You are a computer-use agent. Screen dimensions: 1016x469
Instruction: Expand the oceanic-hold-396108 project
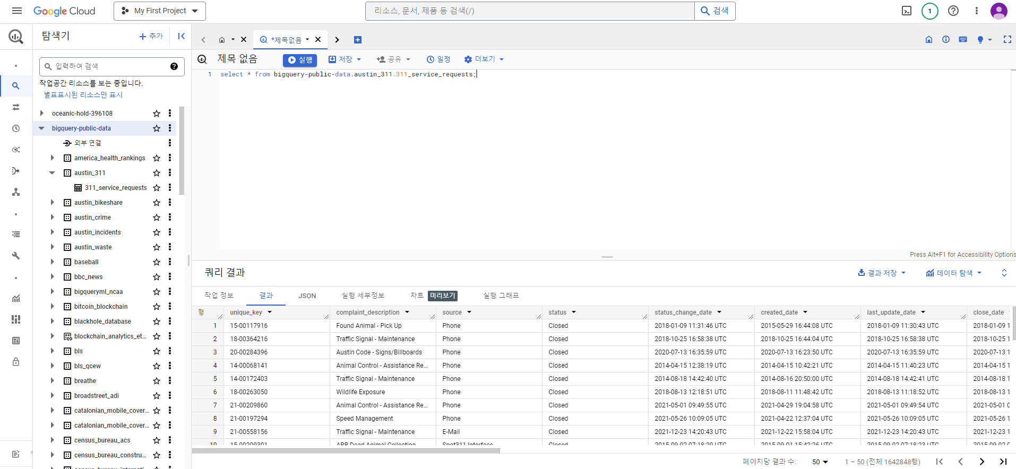tap(41, 113)
